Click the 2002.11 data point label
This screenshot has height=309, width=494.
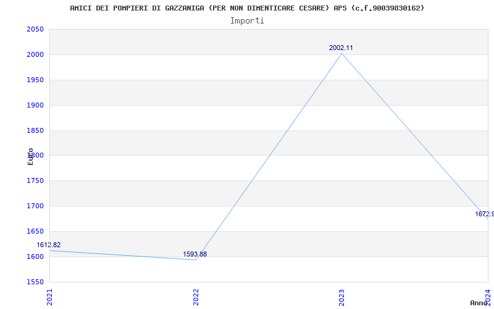341,48
